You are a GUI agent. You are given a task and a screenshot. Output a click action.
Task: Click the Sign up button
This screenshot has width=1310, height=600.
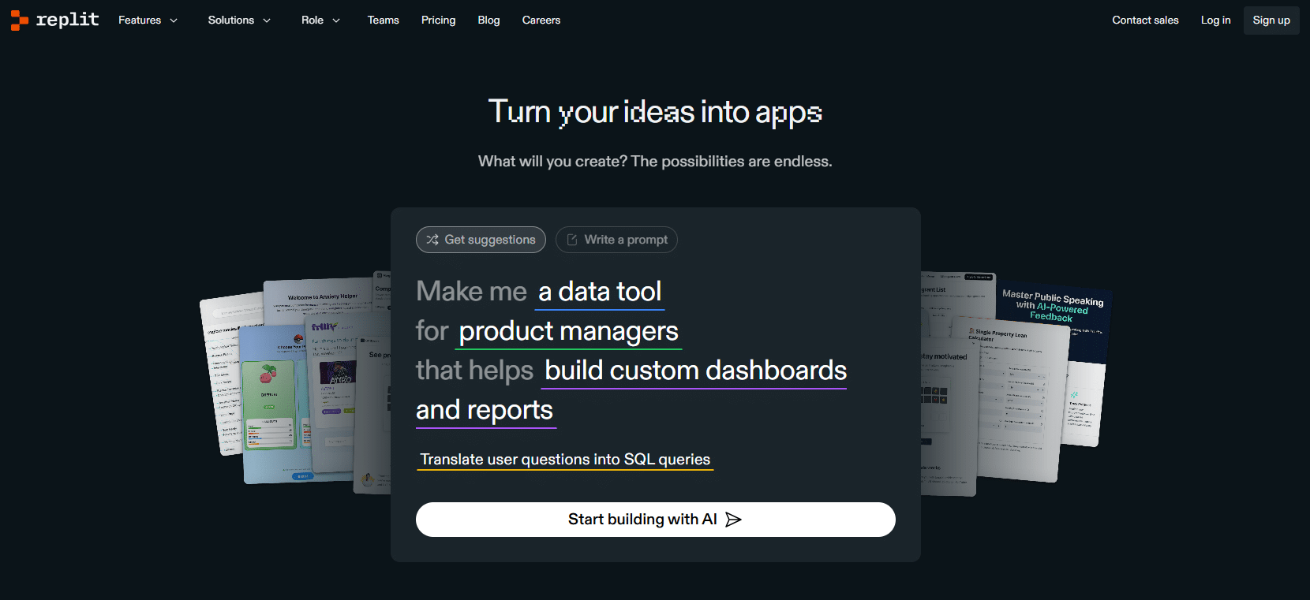pos(1271,20)
